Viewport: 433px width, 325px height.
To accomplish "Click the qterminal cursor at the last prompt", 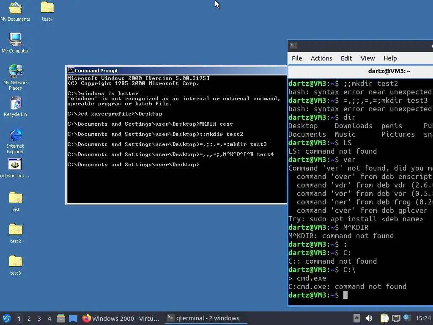I will click(345, 295).
